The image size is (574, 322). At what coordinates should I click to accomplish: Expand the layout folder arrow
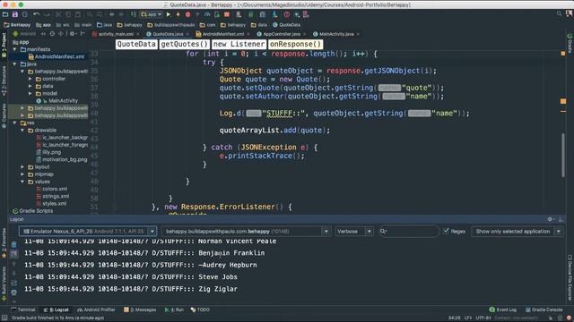click(x=22, y=167)
